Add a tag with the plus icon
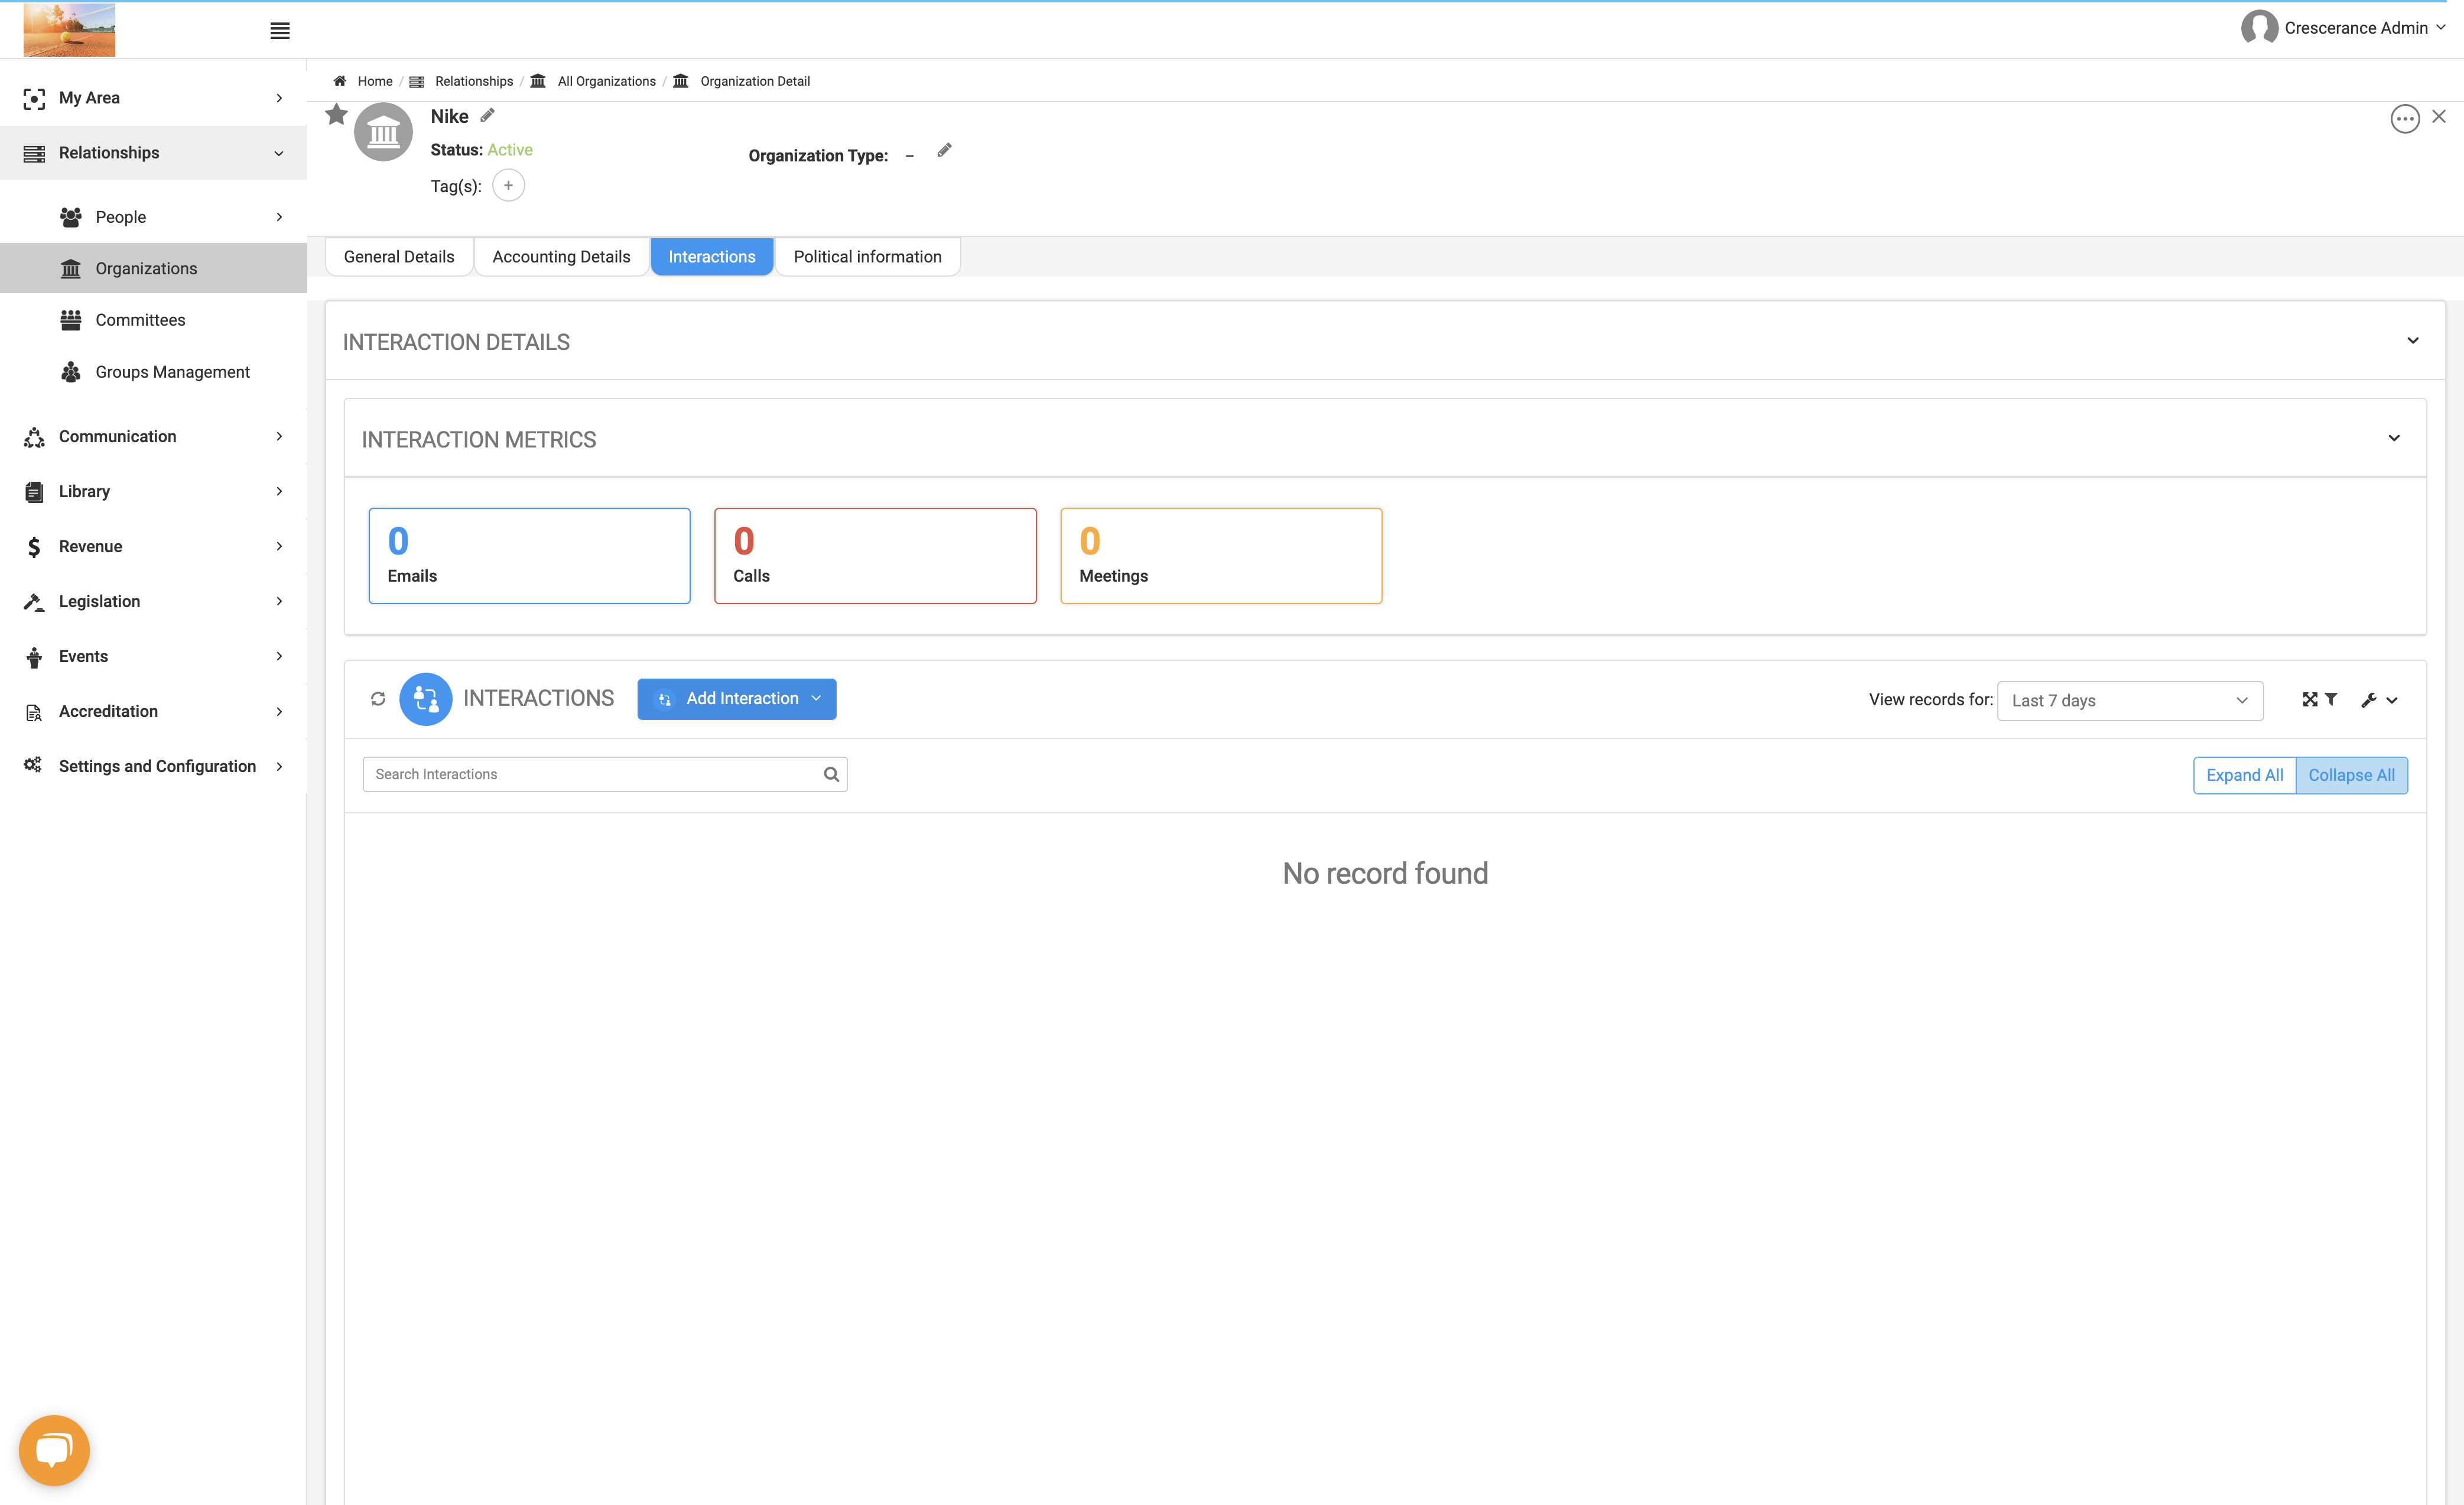Image resolution: width=2464 pixels, height=1505 pixels. pyautogui.click(x=508, y=186)
